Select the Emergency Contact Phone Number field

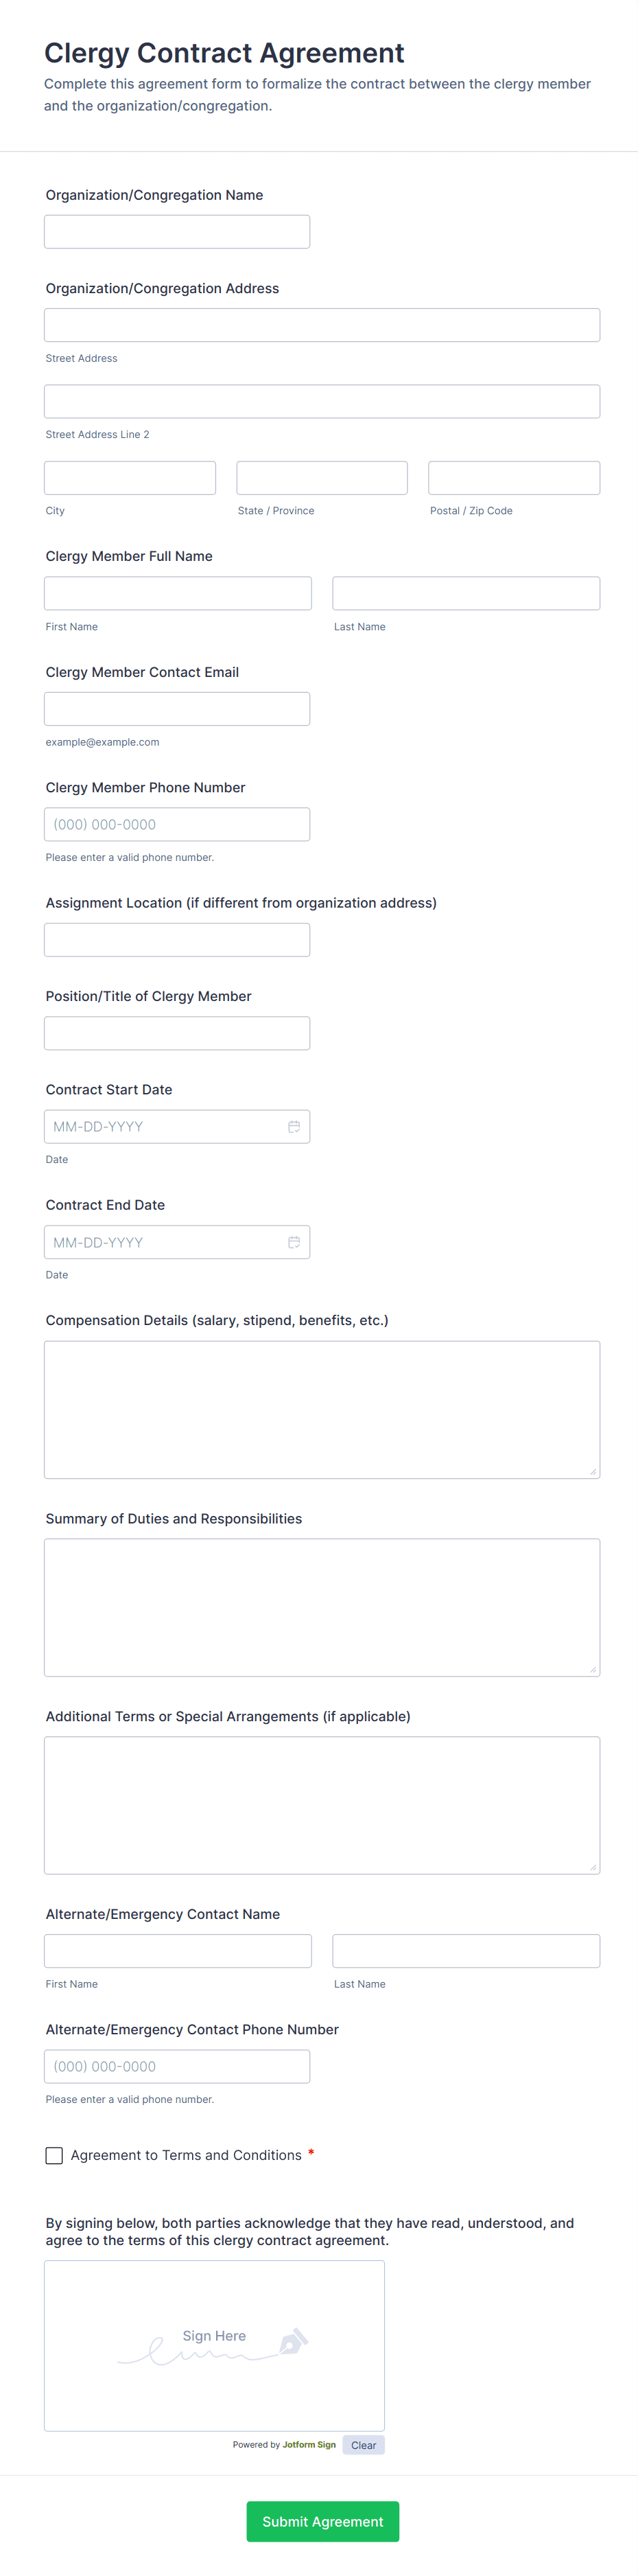pyautogui.click(x=177, y=2066)
